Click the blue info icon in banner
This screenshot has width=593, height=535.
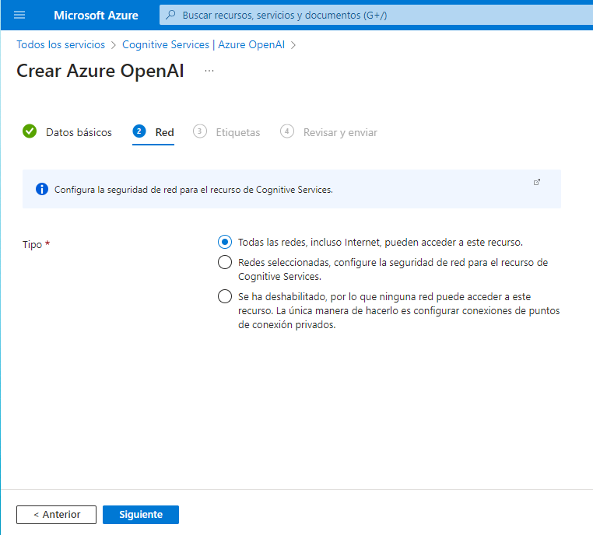(42, 189)
